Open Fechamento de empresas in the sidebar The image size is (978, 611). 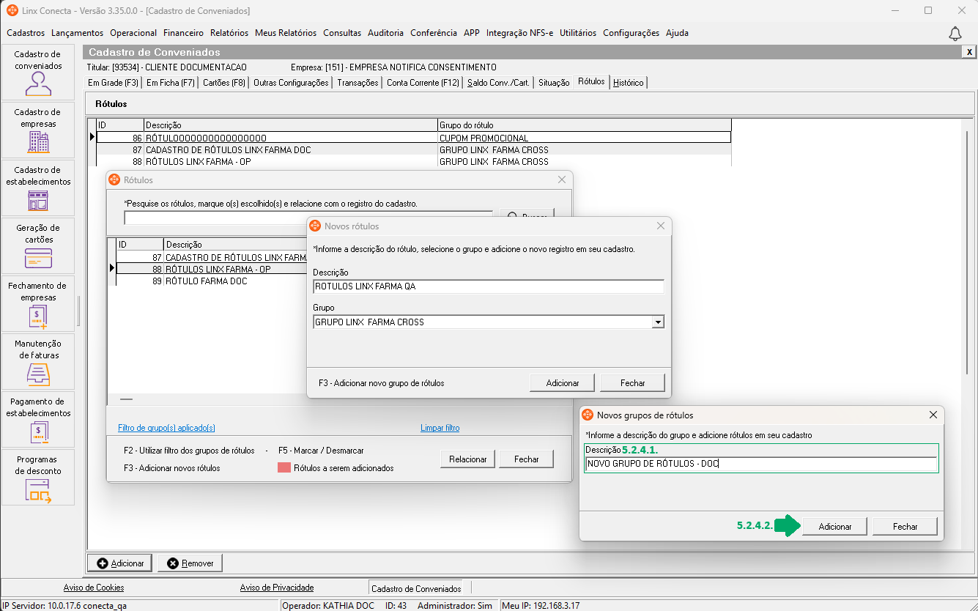click(x=38, y=303)
